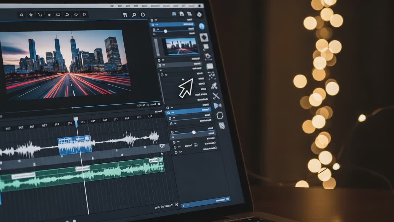Select the move arrow tool

(x=21, y=15)
